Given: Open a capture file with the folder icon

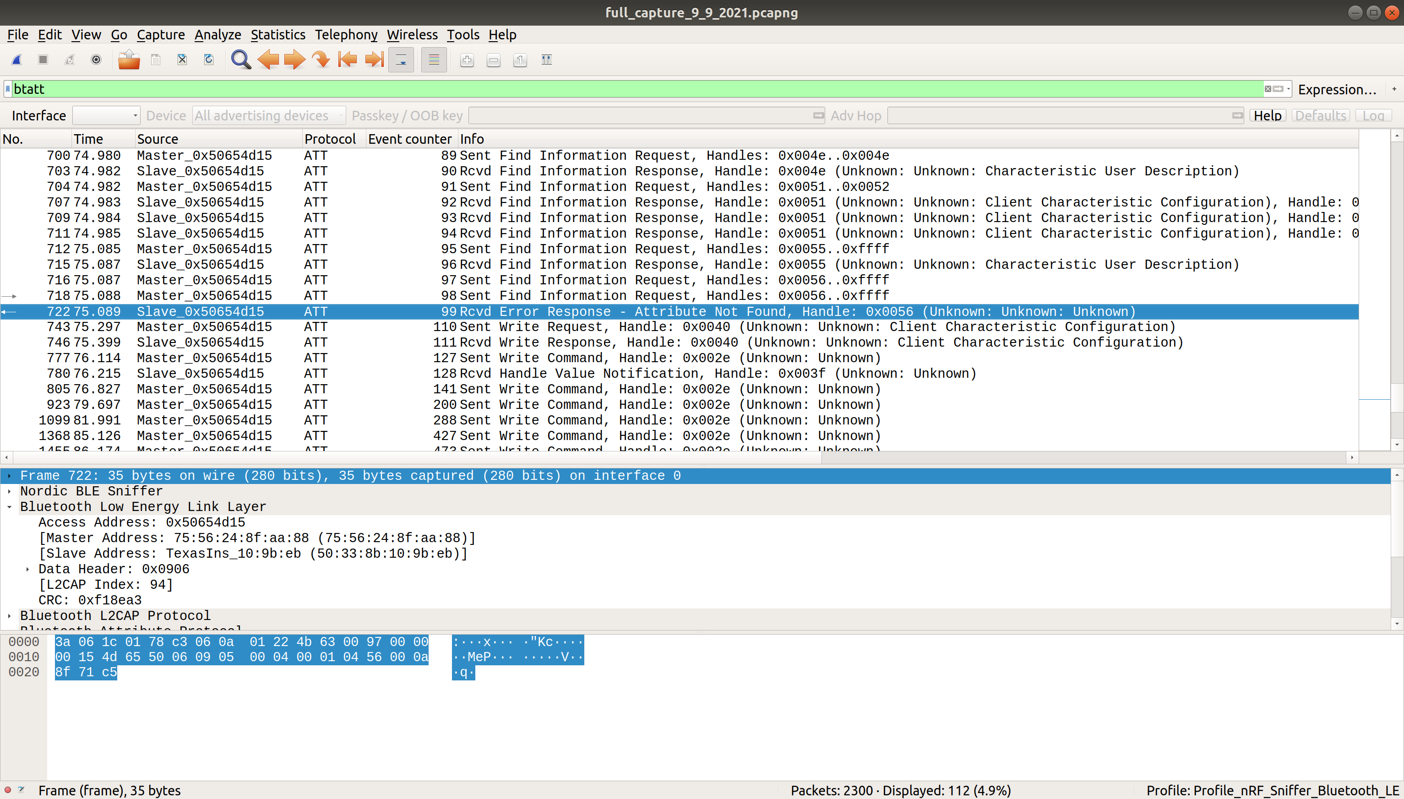Looking at the screenshot, I should [x=129, y=60].
